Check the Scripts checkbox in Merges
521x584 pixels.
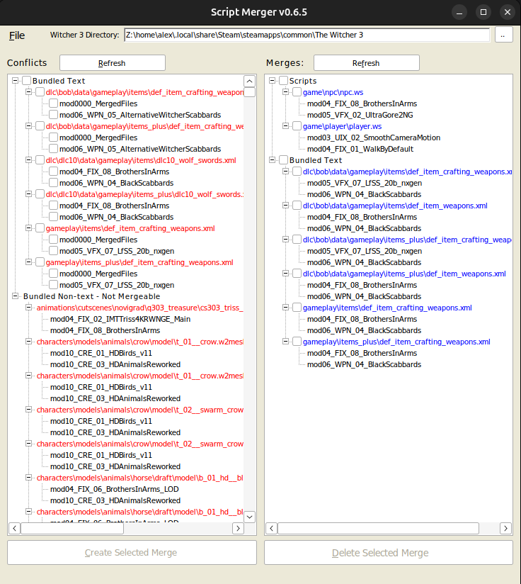[x=283, y=81]
